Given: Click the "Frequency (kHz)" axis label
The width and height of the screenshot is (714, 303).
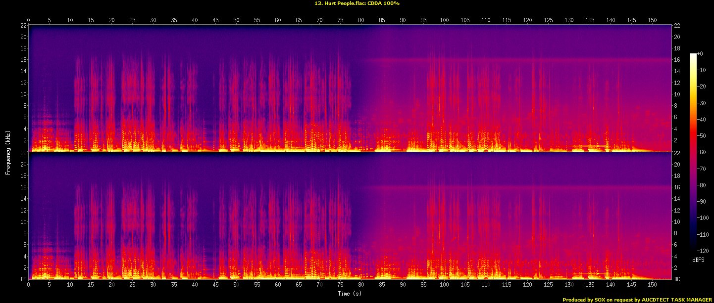Looking at the screenshot, I should pos(8,152).
